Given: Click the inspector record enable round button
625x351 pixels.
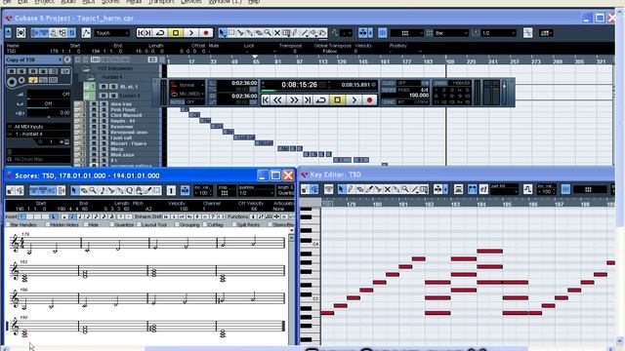Looking at the screenshot, I should click(12, 82).
